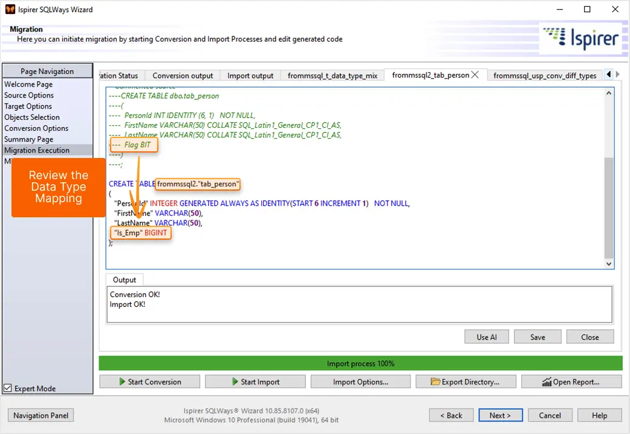Image resolution: width=630 pixels, height=434 pixels.
Task: Toggle the Expert Mode checkbox
Action: 8,388
